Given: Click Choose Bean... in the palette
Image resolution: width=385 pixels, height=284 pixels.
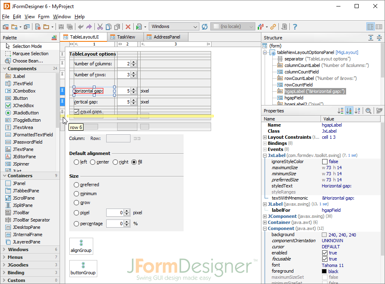Looking at the screenshot, I should click(x=28, y=61).
